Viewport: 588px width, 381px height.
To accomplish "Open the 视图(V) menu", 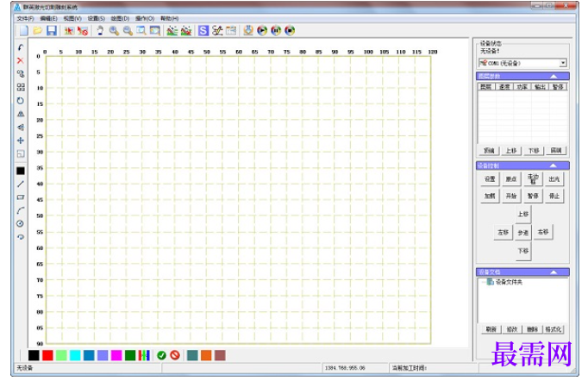I will (72, 18).
